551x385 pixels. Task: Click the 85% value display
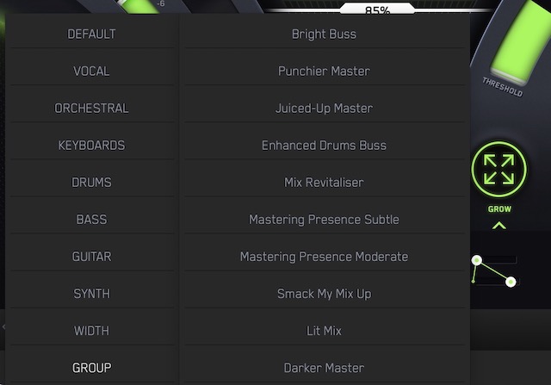(x=377, y=9)
